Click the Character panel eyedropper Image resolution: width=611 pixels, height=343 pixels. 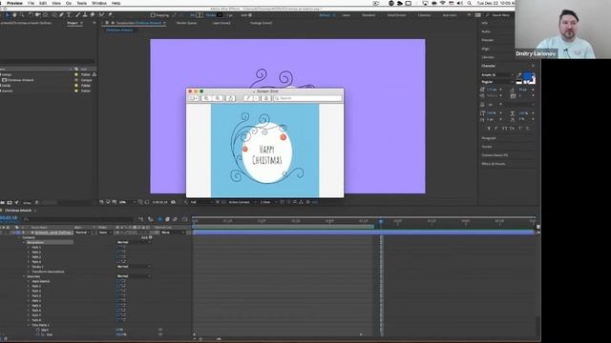(519, 74)
